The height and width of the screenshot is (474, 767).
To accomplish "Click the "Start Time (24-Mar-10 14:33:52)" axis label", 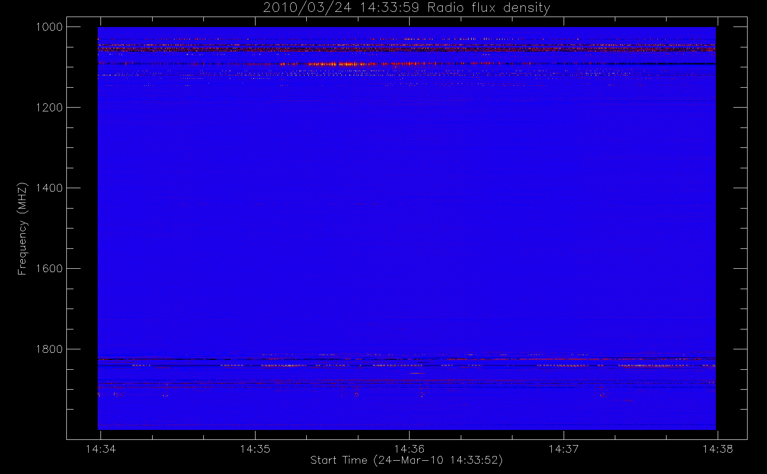I will 406,460.
